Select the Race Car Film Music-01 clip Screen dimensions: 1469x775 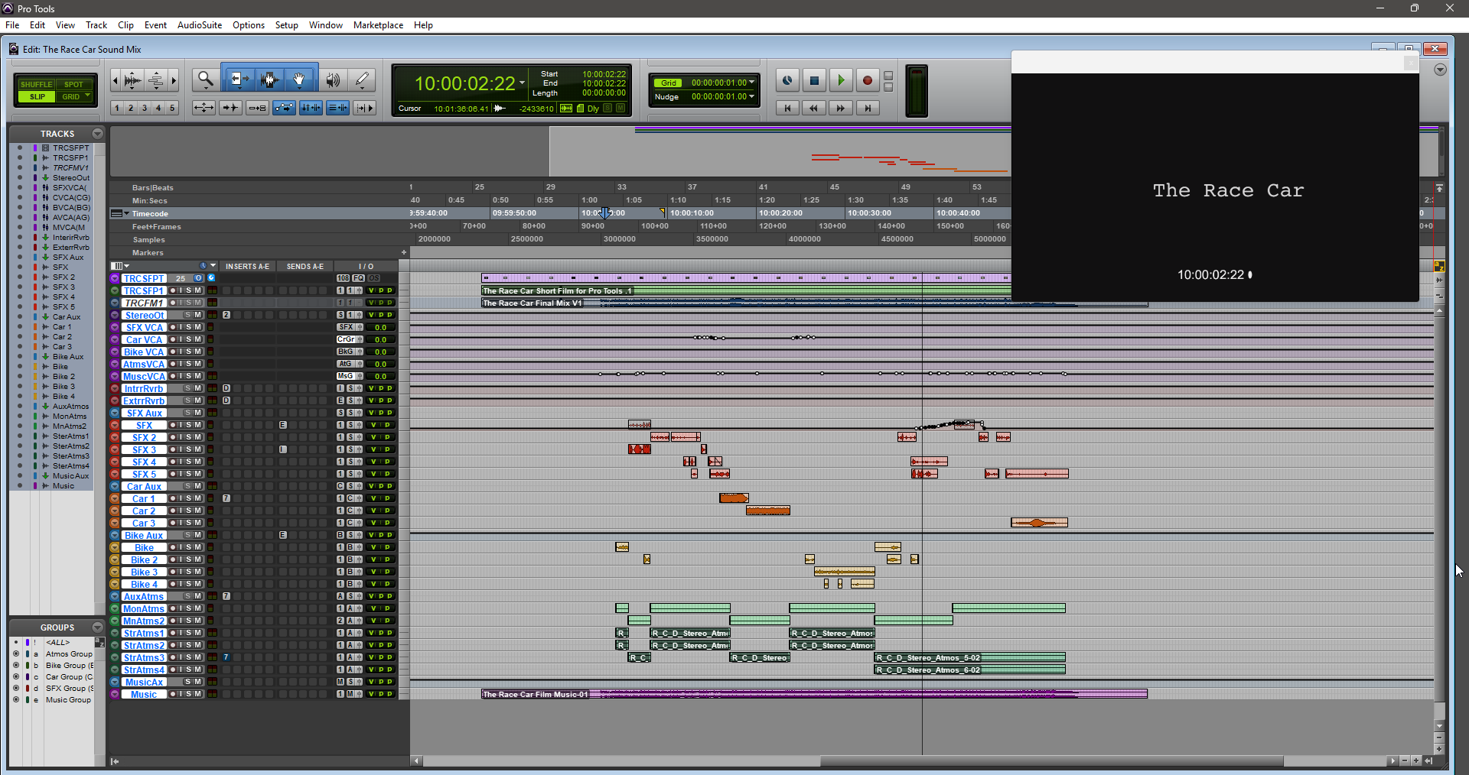(x=814, y=694)
